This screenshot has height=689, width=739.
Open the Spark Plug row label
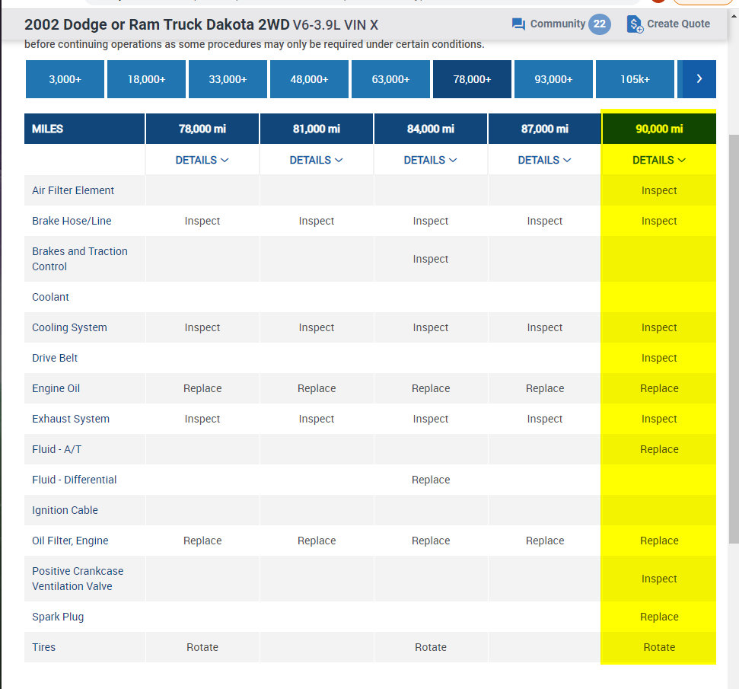point(58,617)
